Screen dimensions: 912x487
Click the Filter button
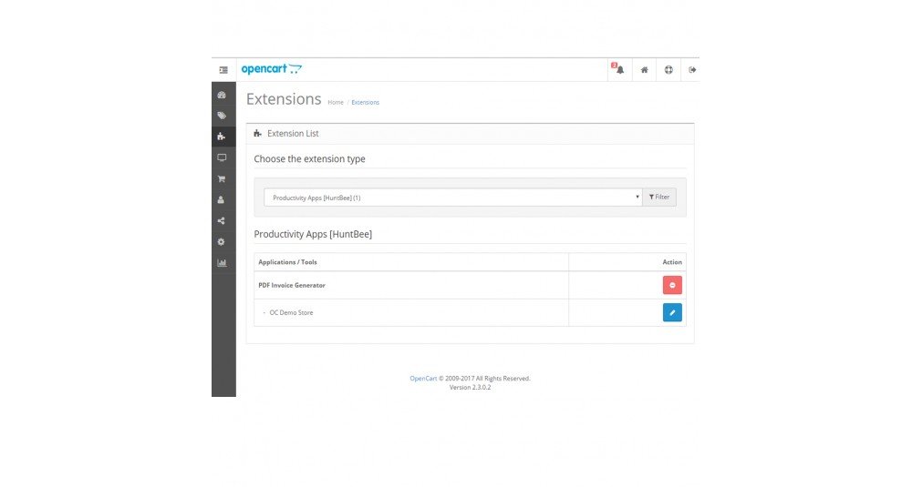659,197
